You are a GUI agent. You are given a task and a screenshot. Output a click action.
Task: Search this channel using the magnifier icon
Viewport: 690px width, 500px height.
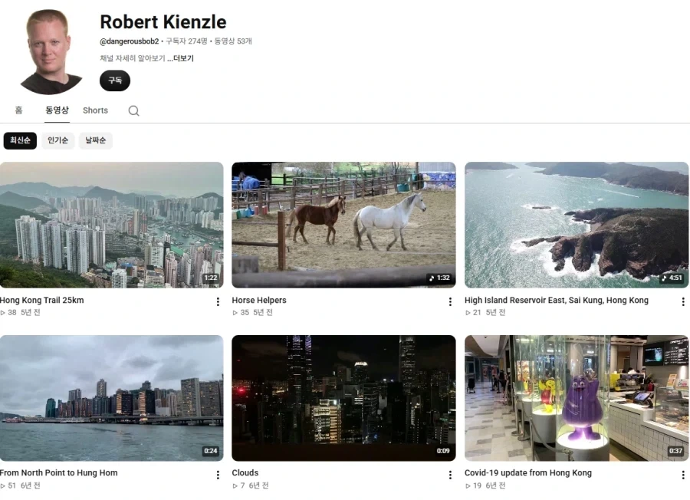tap(133, 110)
